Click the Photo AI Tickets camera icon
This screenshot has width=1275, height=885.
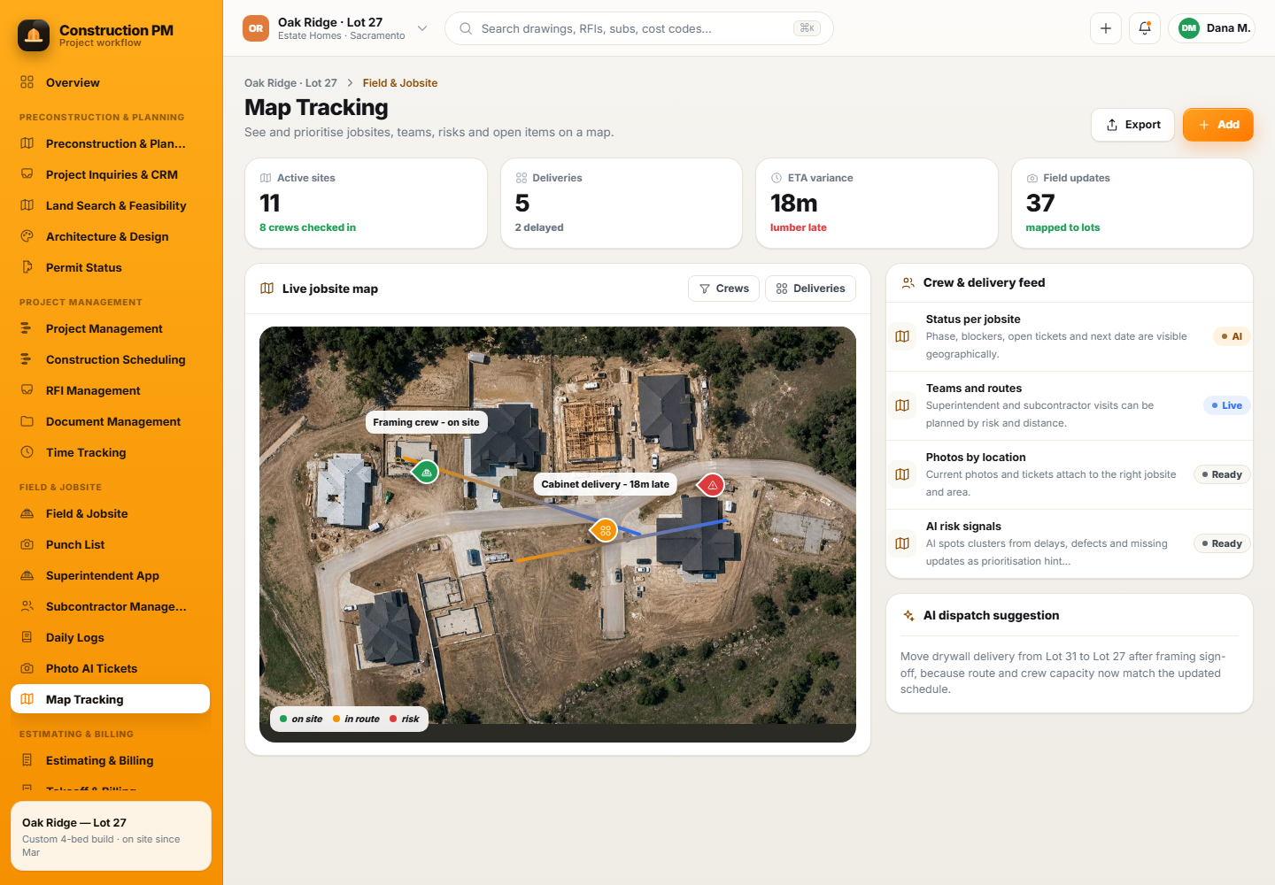tap(27, 668)
